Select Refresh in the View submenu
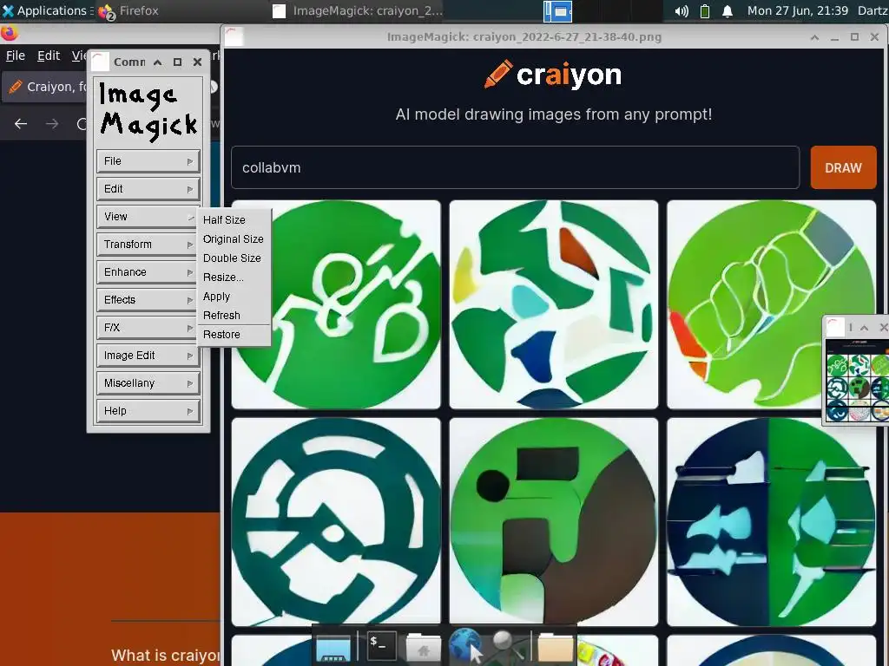Screen dimensions: 889x666 (x=234, y=316)
